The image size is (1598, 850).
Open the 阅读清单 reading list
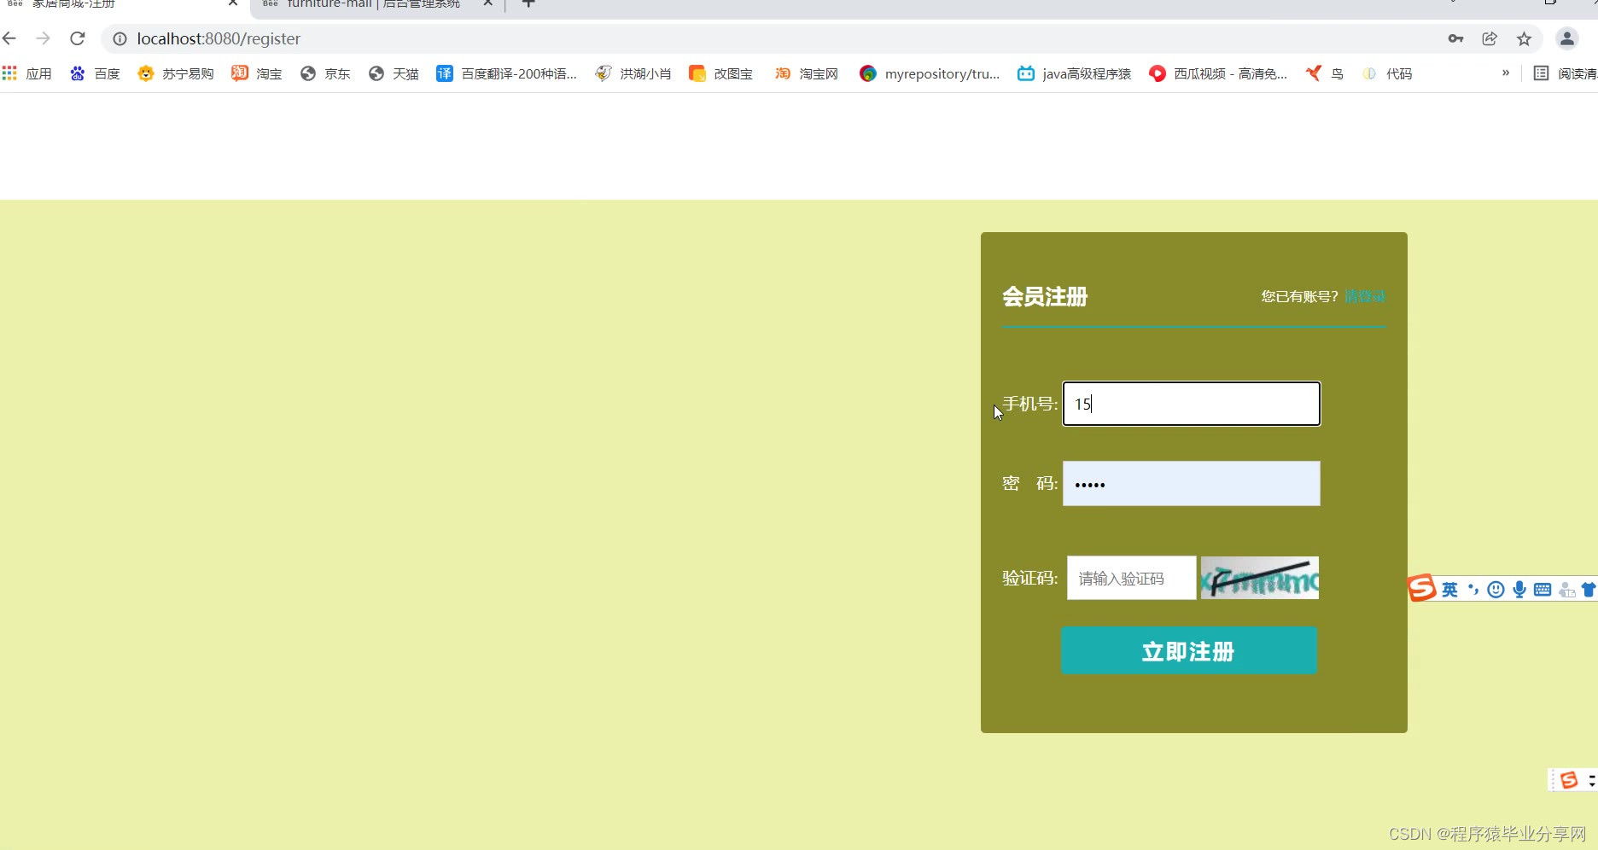(x=1566, y=73)
